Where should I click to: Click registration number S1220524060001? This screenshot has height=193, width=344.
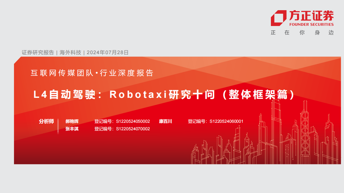point(226,121)
